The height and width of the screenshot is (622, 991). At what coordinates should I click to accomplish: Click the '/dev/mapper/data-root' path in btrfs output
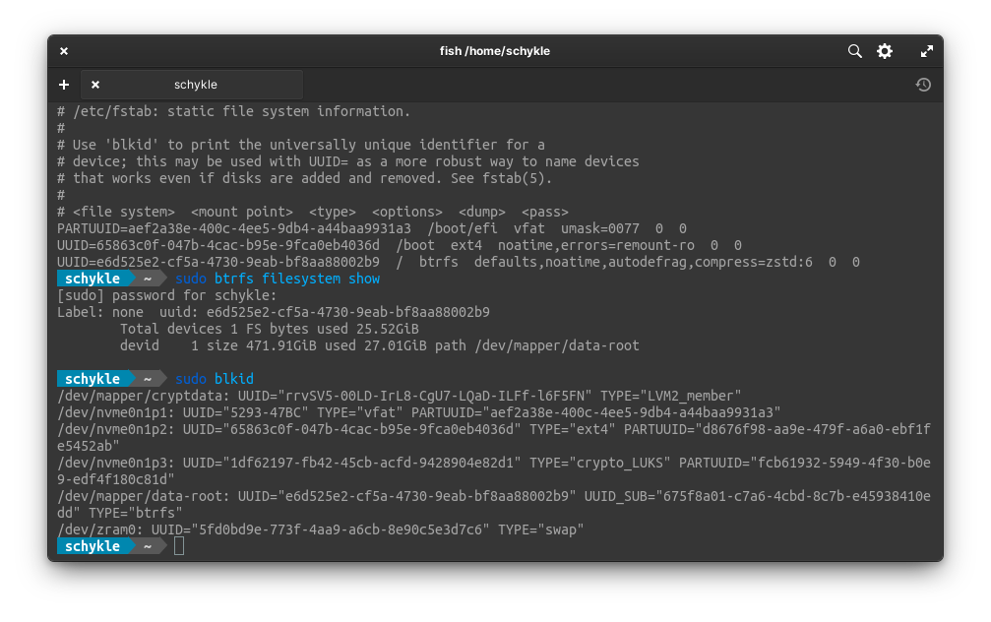point(557,345)
